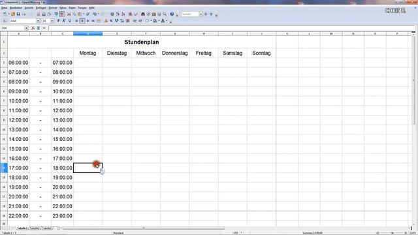Click the formula input line
The image size is (418, 235).
pyautogui.click(x=231, y=28)
